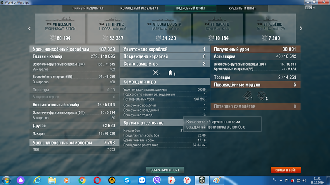Click the damage icon on the Tirpitz card
The height and width of the screenshot is (185, 330).
pos(106,38)
